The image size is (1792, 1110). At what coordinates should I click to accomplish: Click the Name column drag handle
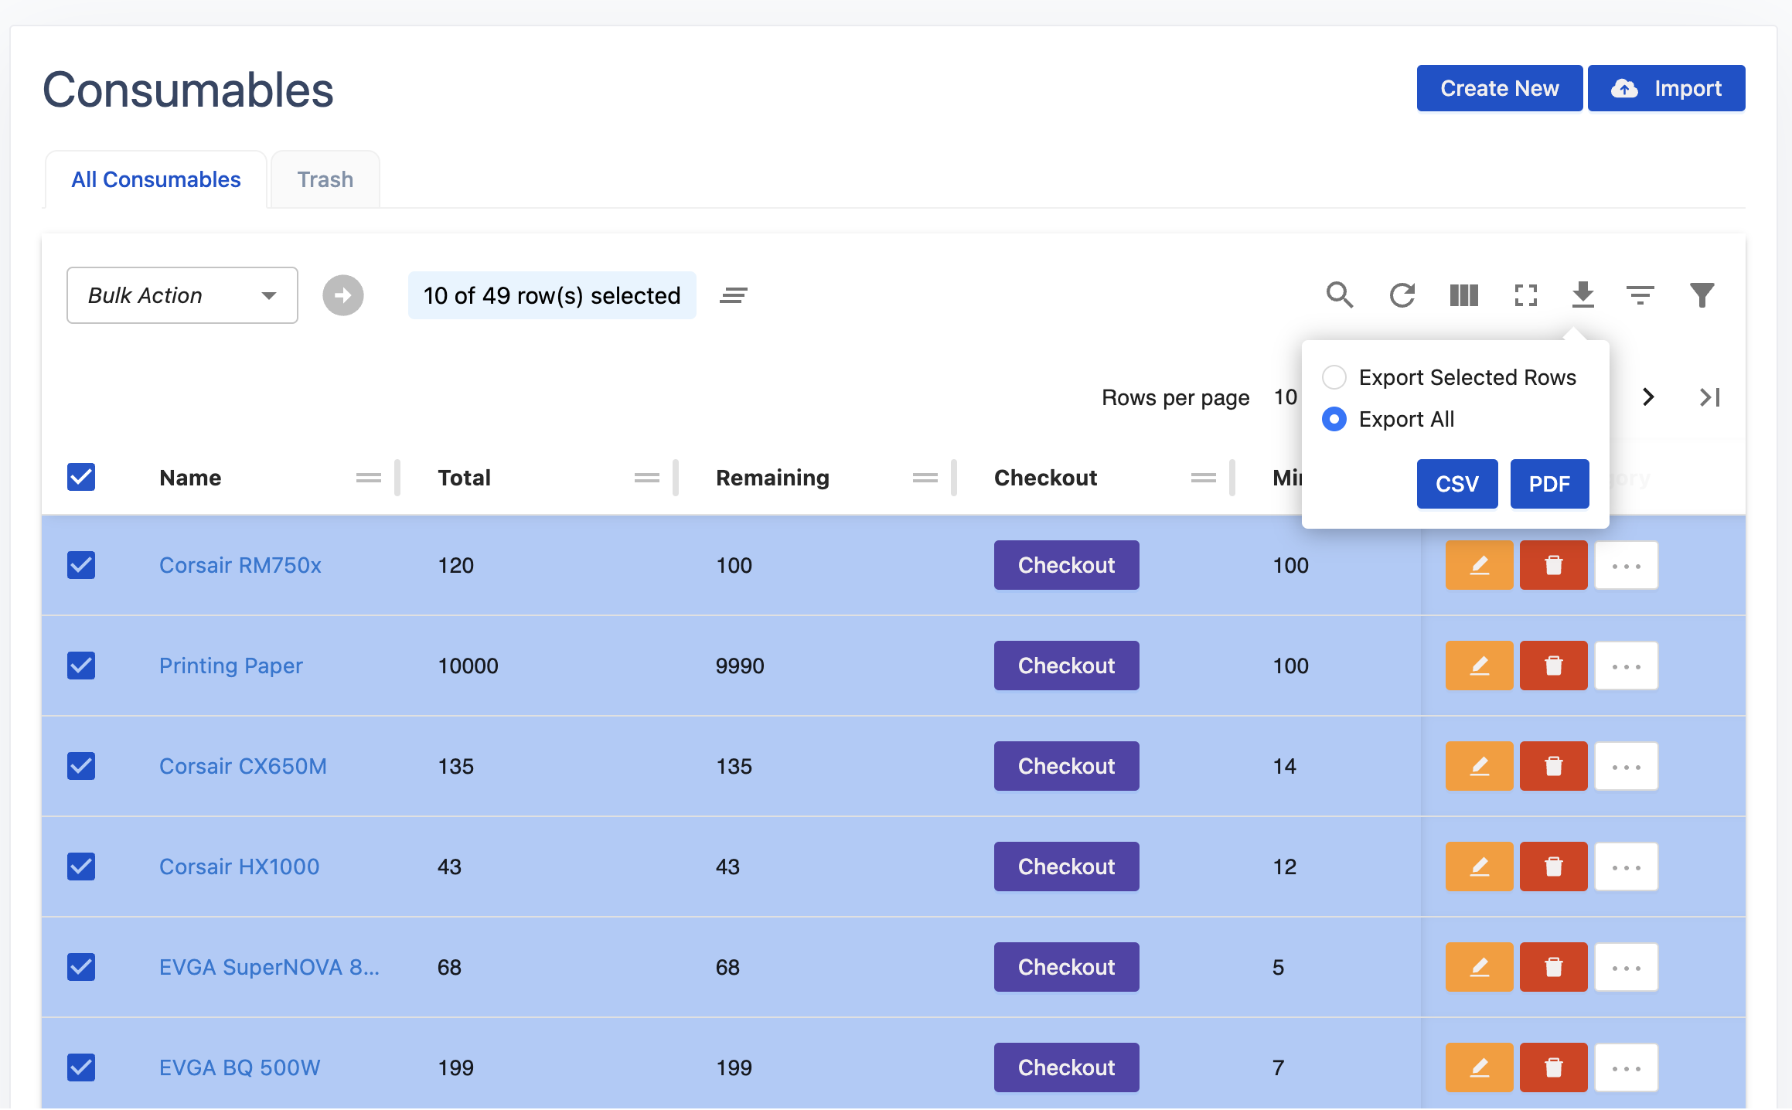pyautogui.click(x=369, y=478)
